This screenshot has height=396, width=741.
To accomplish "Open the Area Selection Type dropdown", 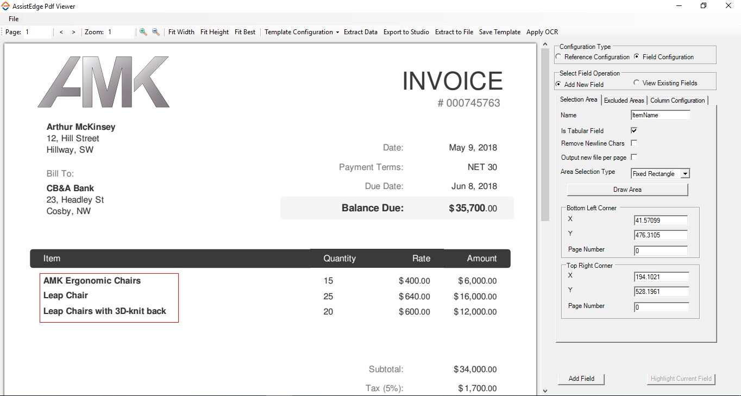I will click(x=686, y=173).
